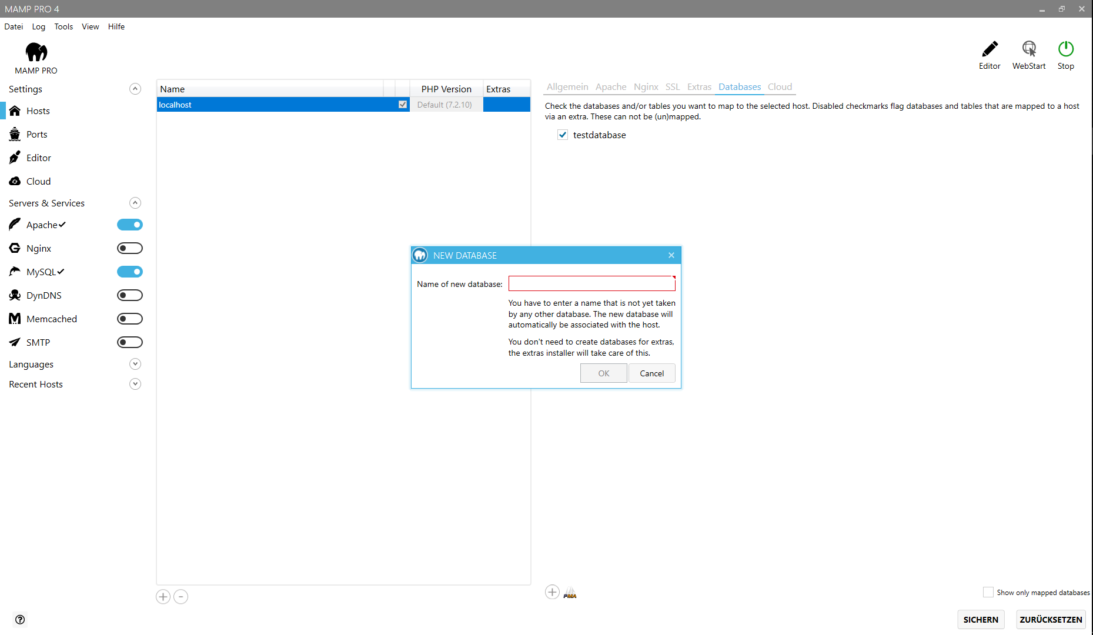Viewport: 1093px width, 635px height.
Task: Open the View menu
Action: click(91, 26)
